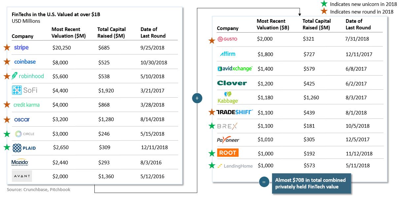Click the orange star beside Stripe
The width and height of the screenshot is (400, 197).
(7, 48)
